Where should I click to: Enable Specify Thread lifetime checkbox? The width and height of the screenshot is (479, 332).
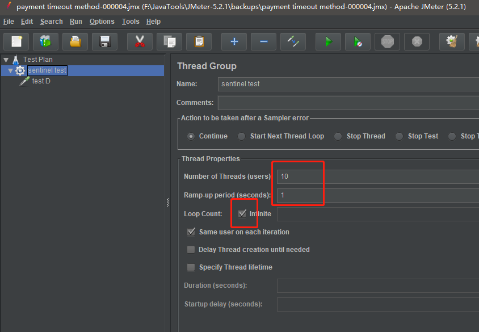191,267
